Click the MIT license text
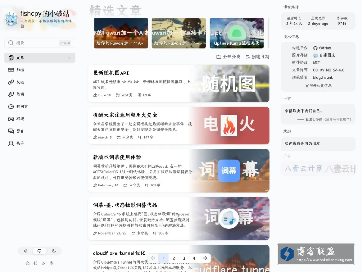 [316, 63]
